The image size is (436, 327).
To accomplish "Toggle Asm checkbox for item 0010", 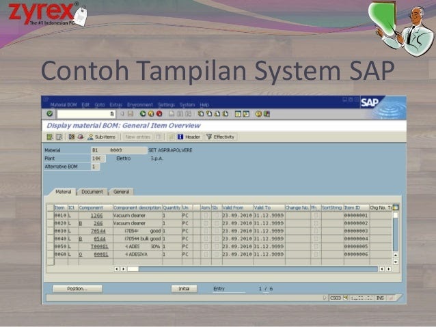I will click(x=206, y=215).
